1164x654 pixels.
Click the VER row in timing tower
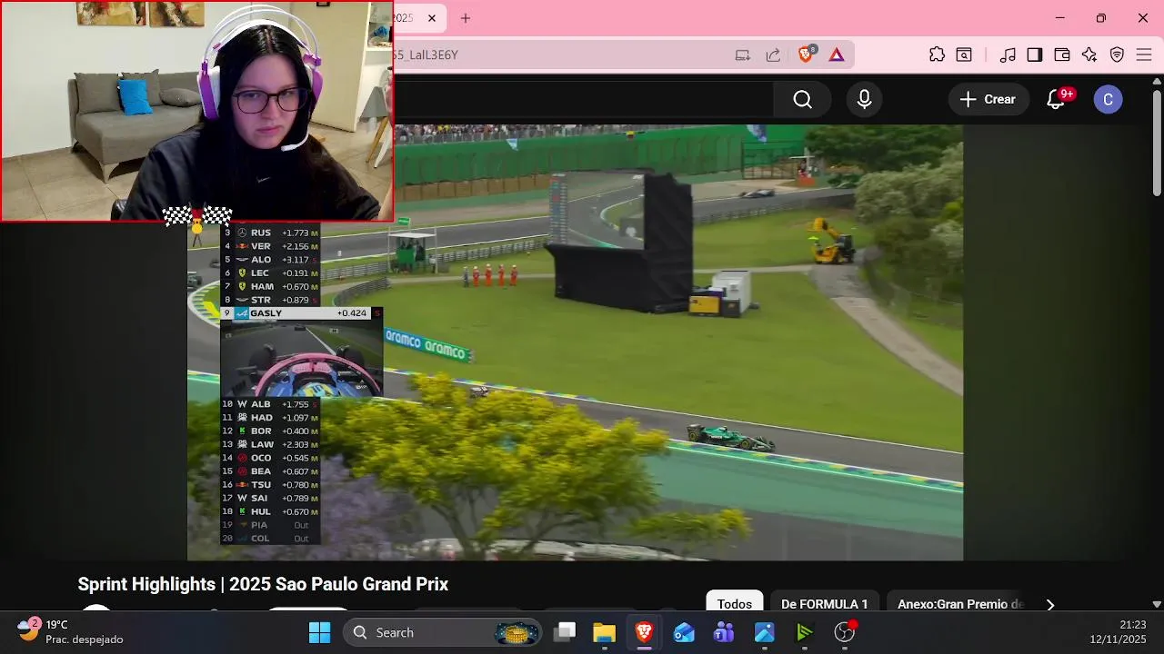[270, 246]
